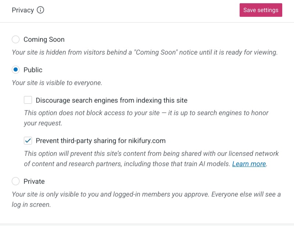This screenshot has height=226, width=294.
Task: Click the Save settings button
Action: [261, 10]
